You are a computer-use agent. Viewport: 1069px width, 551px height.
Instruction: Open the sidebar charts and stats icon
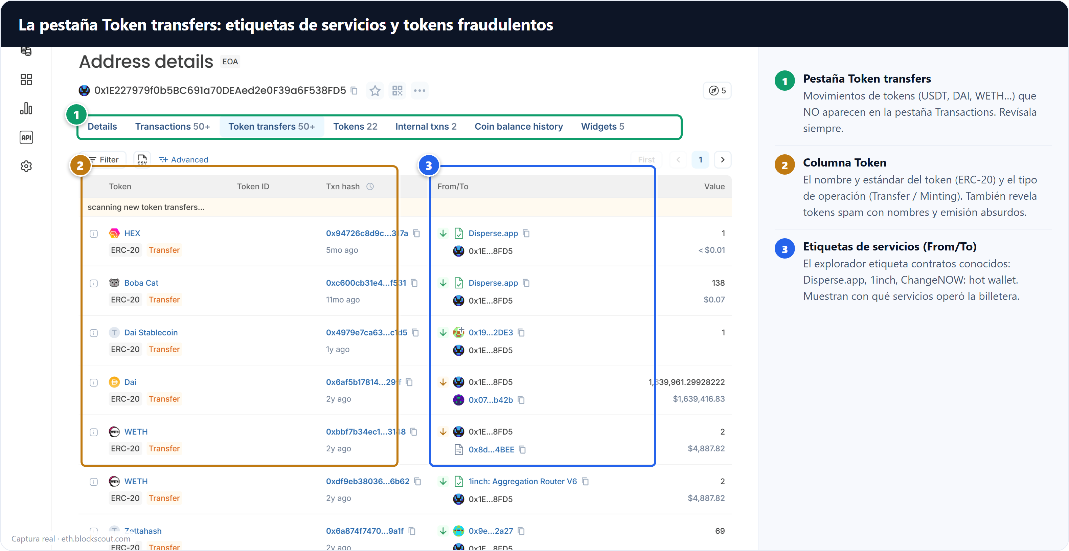point(26,108)
